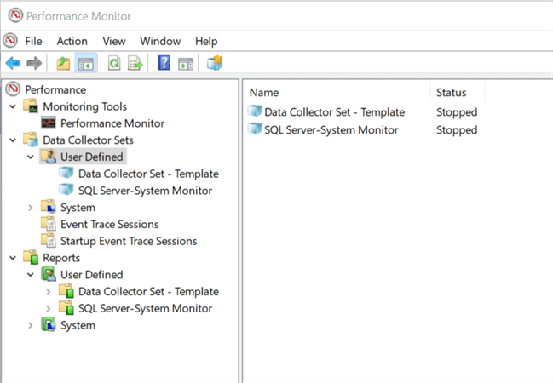
Task: Expand SQL Server-System Monitor under Reports
Action: coord(48,308)
